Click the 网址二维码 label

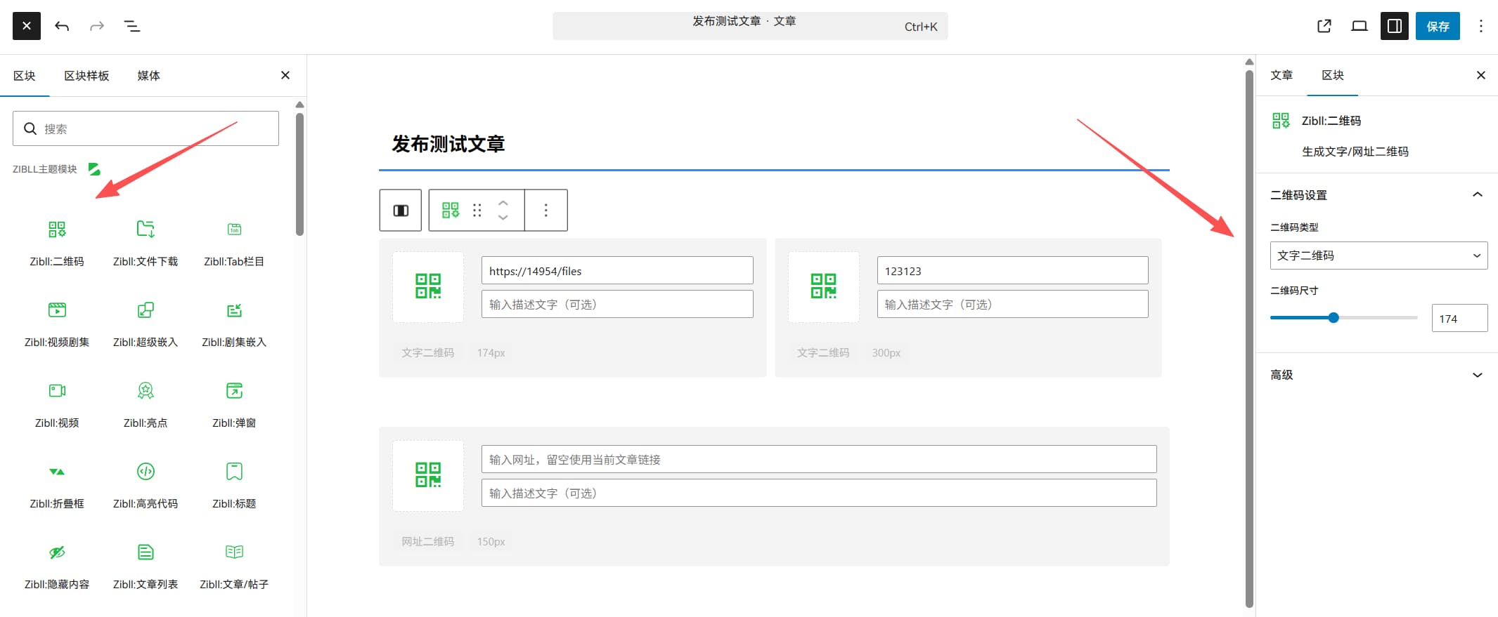[427, 541]
